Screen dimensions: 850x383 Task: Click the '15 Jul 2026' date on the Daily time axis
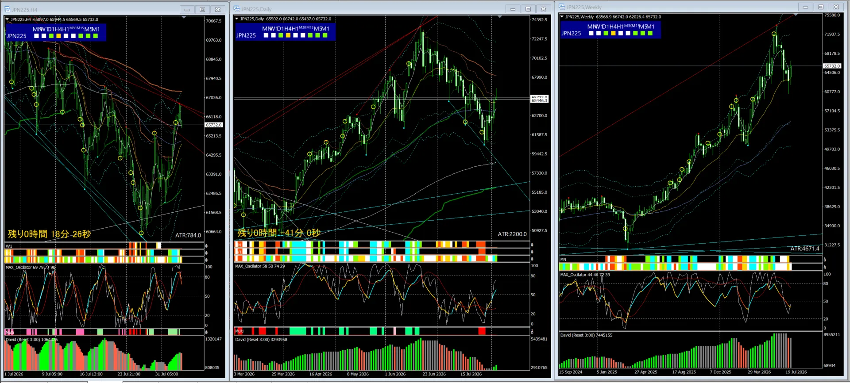coord(471,374)
